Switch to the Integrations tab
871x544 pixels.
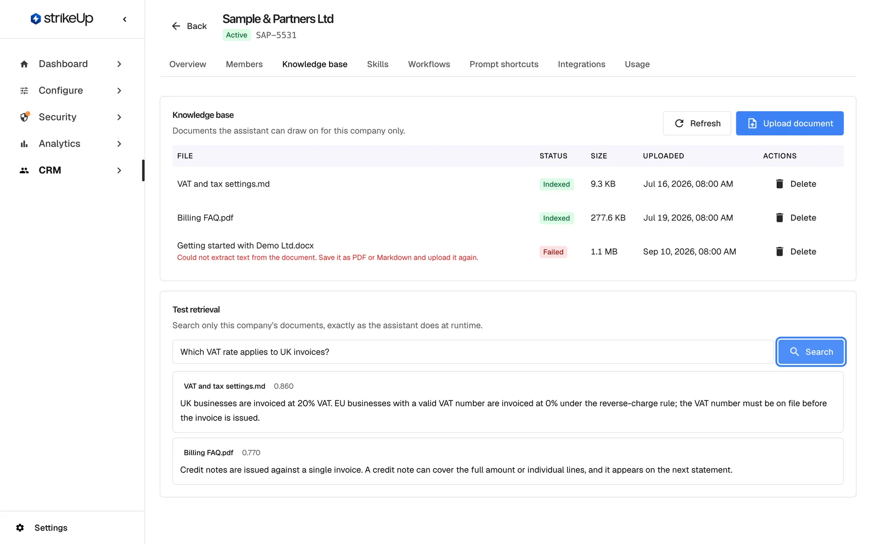pyautogui.click(x=582, y=64)
